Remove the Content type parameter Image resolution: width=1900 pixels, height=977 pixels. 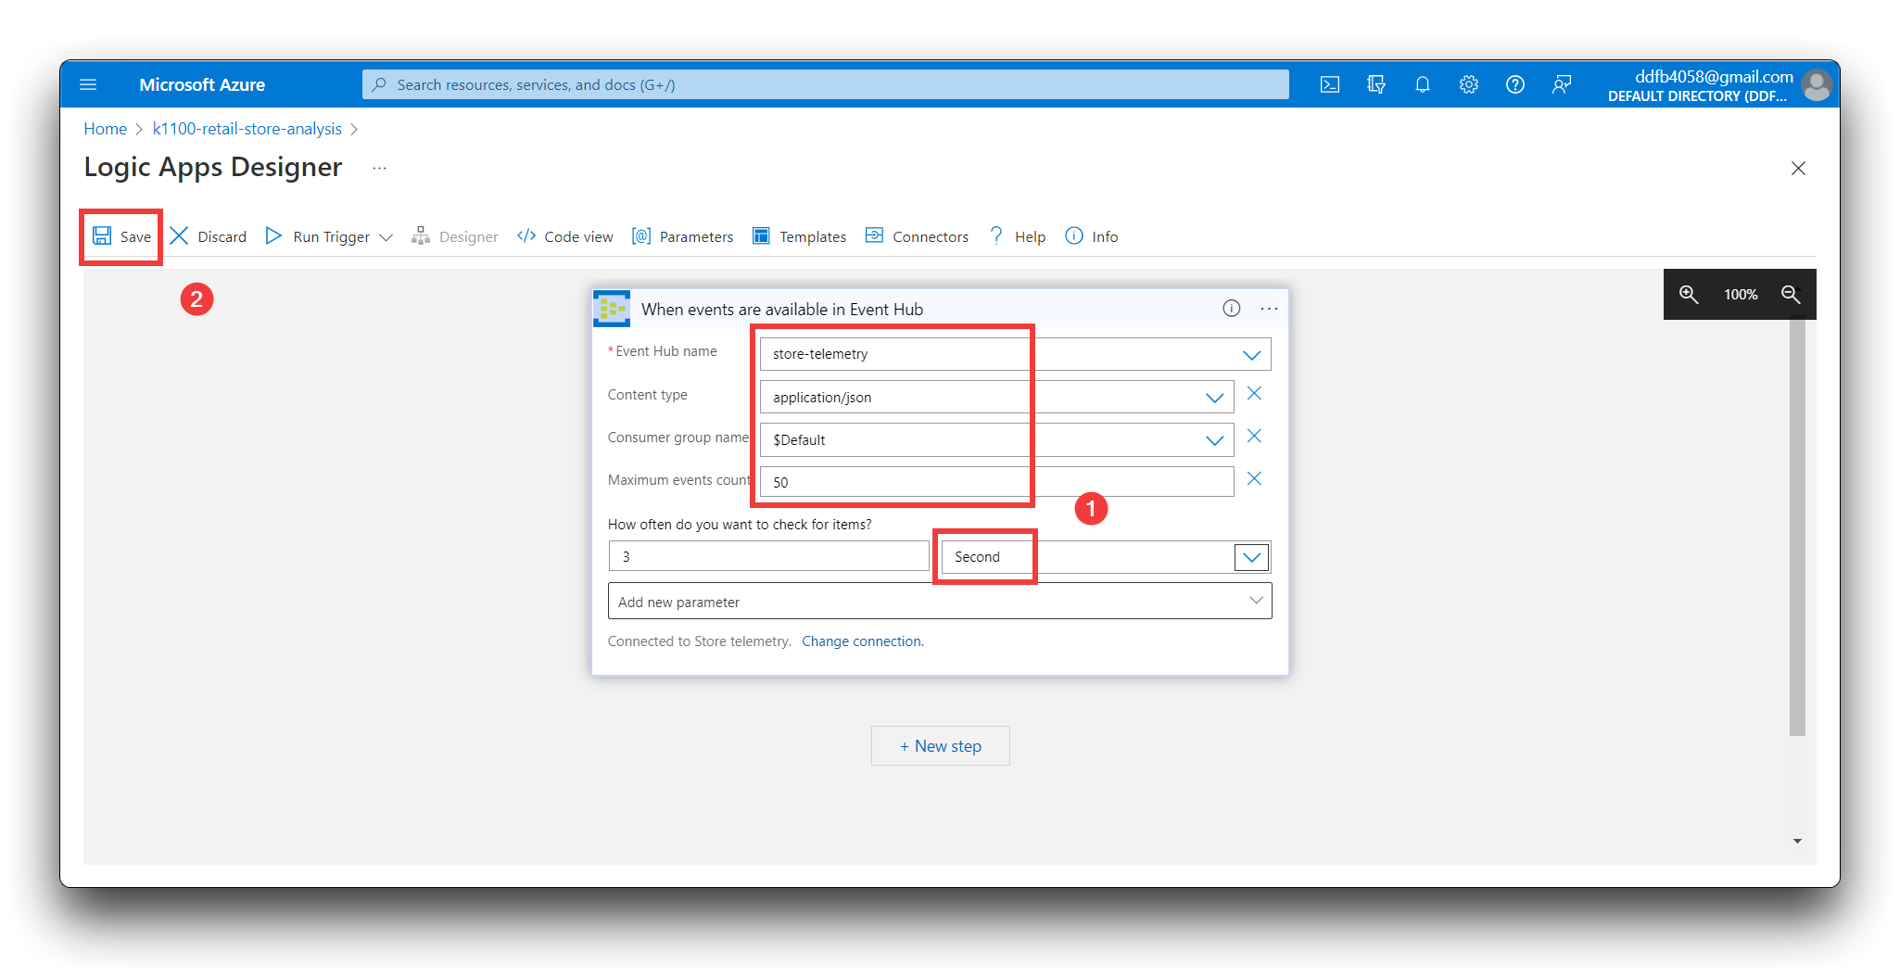point(1254,393)
